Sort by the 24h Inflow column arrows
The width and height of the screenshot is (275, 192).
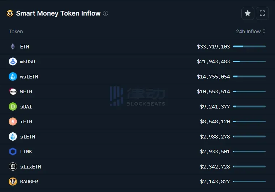pos(264,31)
